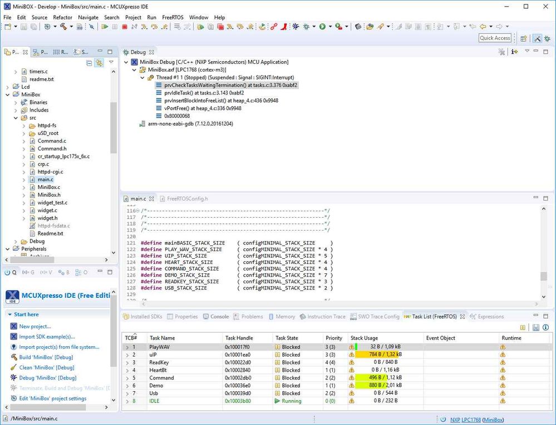Click the Quick Access field
The height and width of the screenshot is (425, 556).
click(x=495, y=38)
